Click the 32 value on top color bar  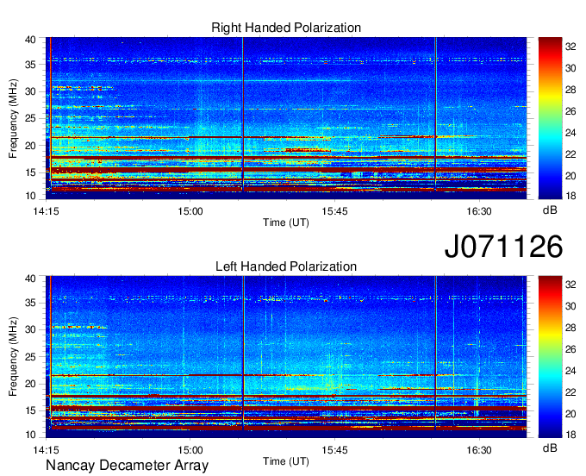(570, 47)
